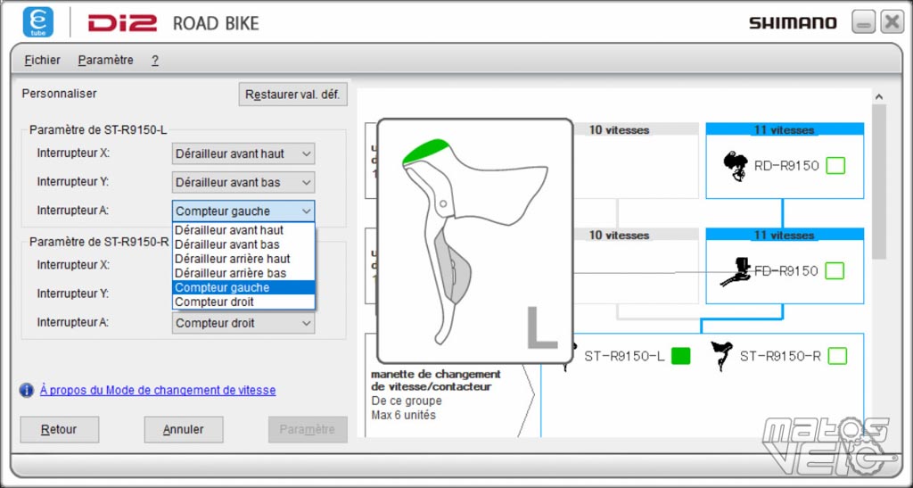This screenshot has height=488, width=913.
Task: Choose highlighted 'Compteur gauche' list option
Action: click(243, 287)
